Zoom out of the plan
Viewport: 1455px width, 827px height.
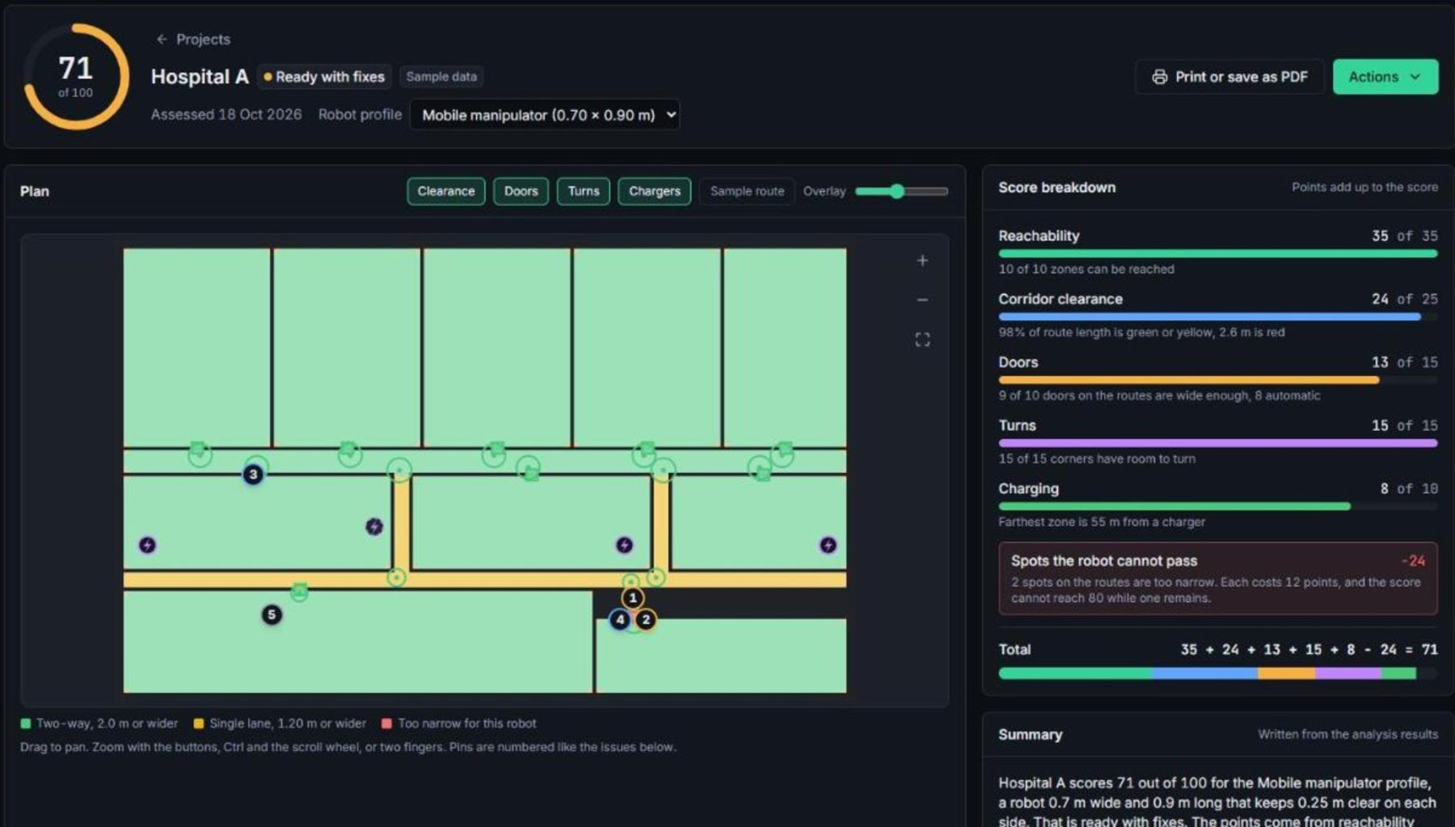(x=922, y=300)
